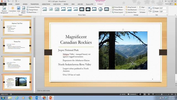Start Slide Show from status bar
The image size is (177, 100).
coord(153,94)
